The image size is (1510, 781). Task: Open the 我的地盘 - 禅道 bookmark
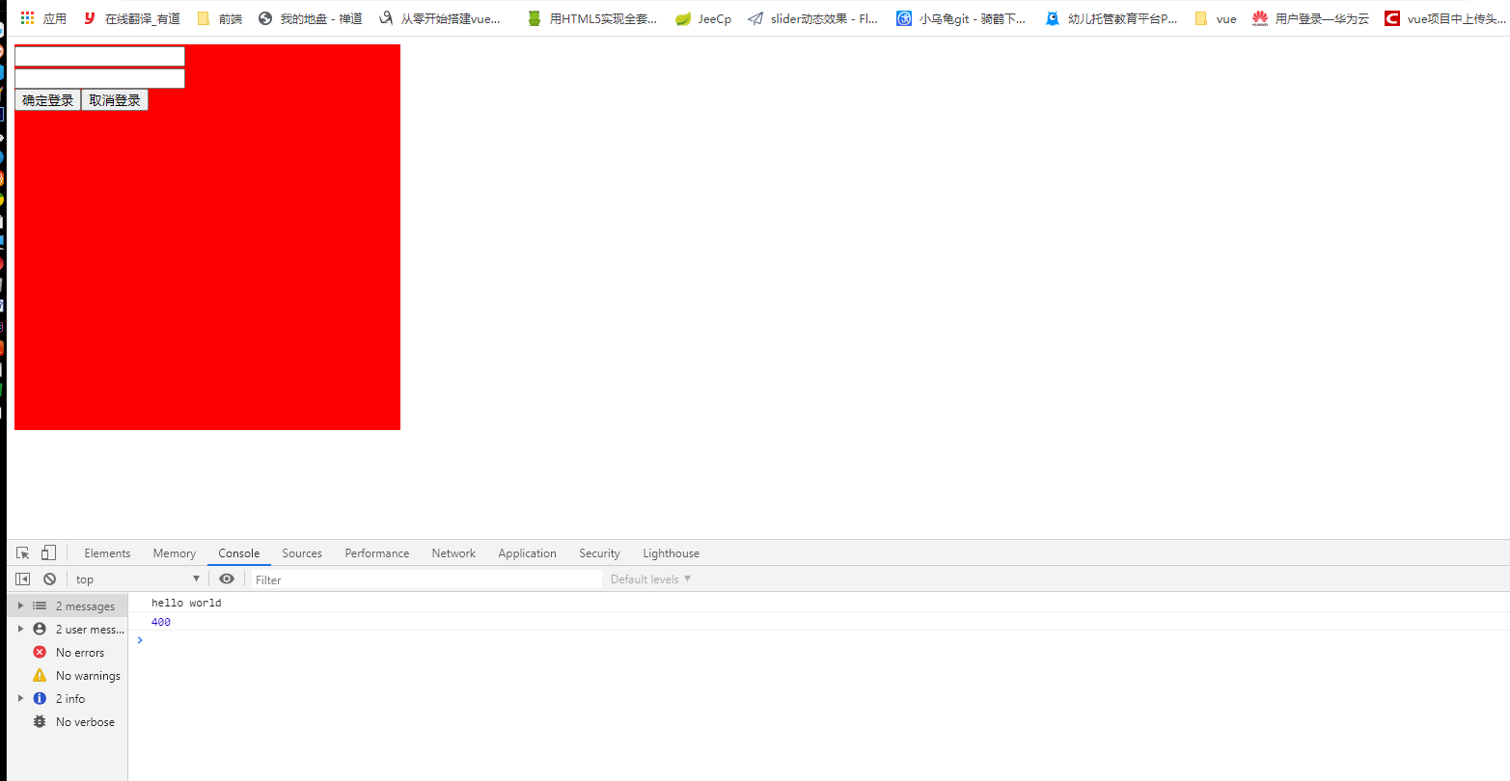310,18
